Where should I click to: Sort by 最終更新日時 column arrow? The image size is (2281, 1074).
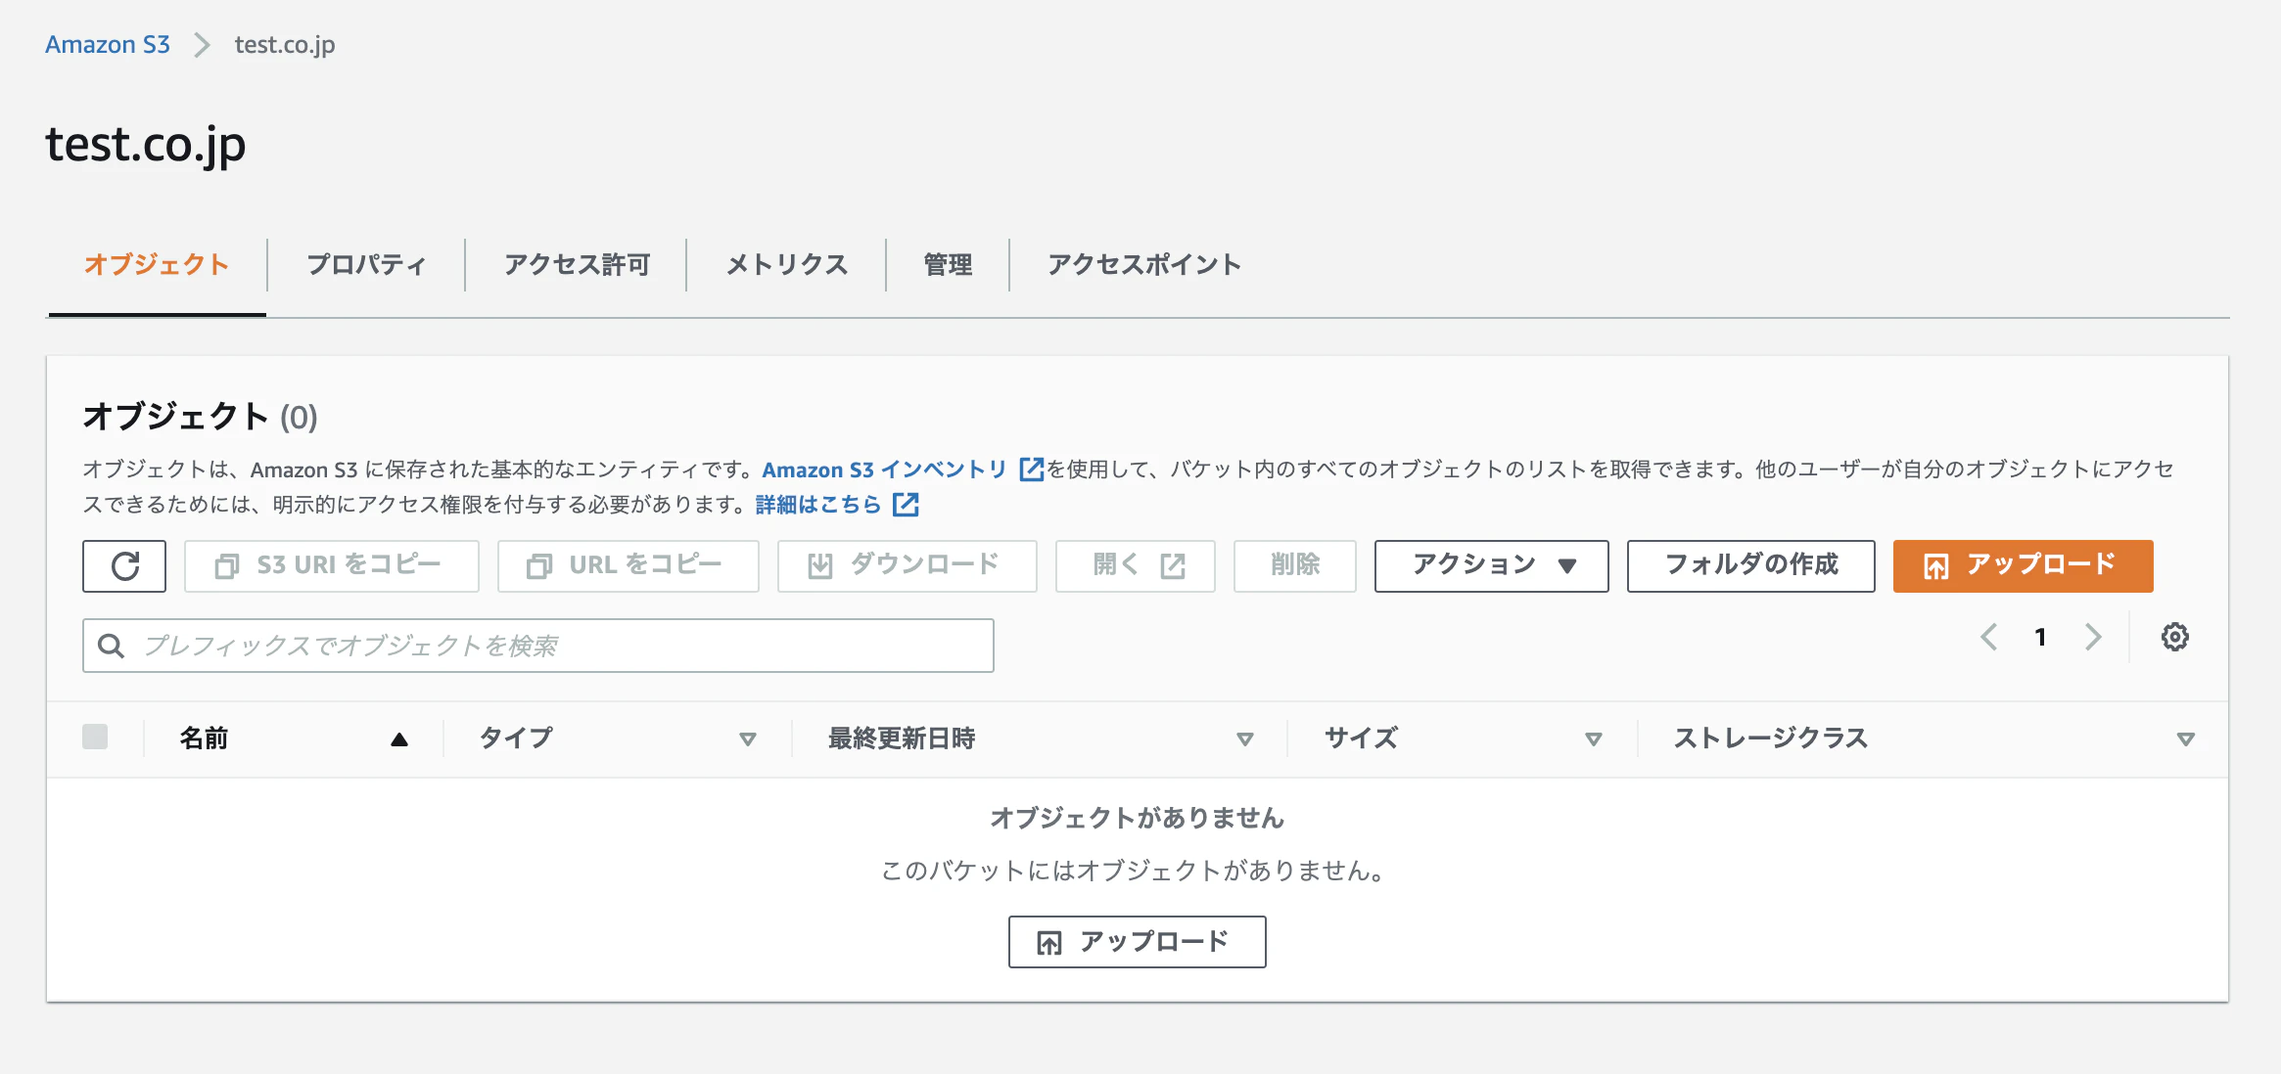(x=1245, y=739)
